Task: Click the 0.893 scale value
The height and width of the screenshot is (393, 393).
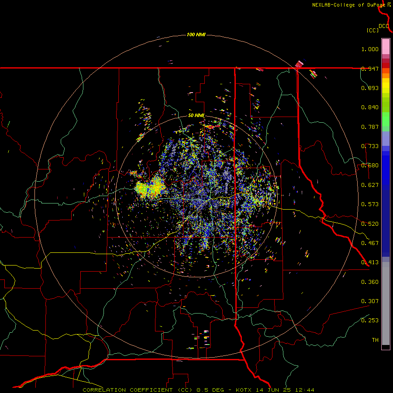Action: pos(370,88)
